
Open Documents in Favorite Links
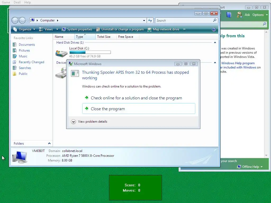pos(27,44)
